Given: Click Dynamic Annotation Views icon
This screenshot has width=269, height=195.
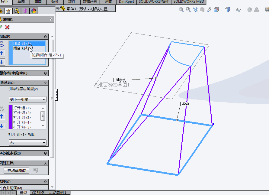Looking at the screenshot, I should tap(209, 10).
